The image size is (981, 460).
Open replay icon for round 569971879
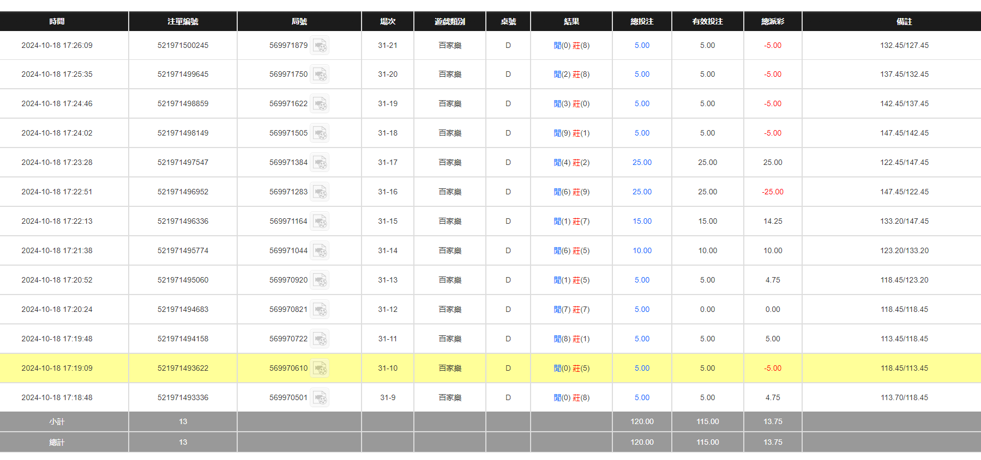320,46
